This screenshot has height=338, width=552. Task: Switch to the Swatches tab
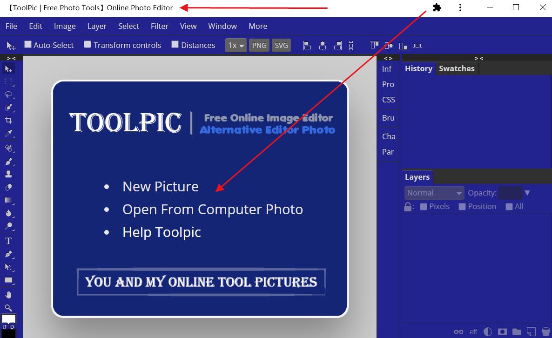pyautogui.click(x=457, y=68)
